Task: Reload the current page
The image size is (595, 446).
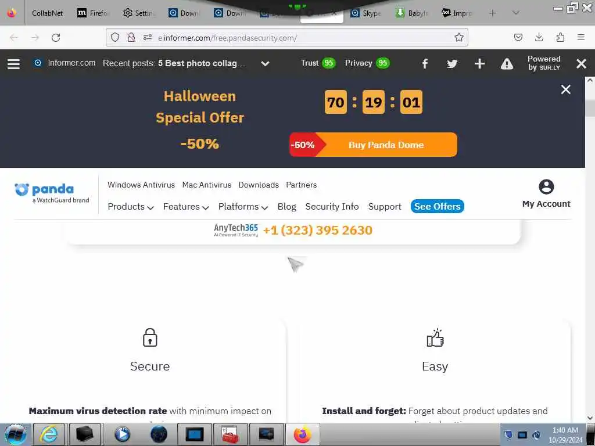Action: click(56, 38)
